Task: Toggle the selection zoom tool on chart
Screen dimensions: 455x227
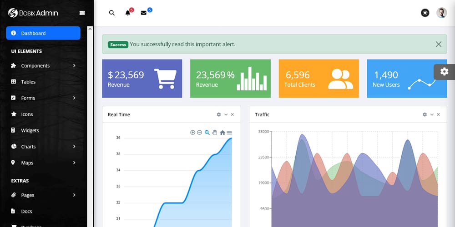Action: click(x=207, y=133)
